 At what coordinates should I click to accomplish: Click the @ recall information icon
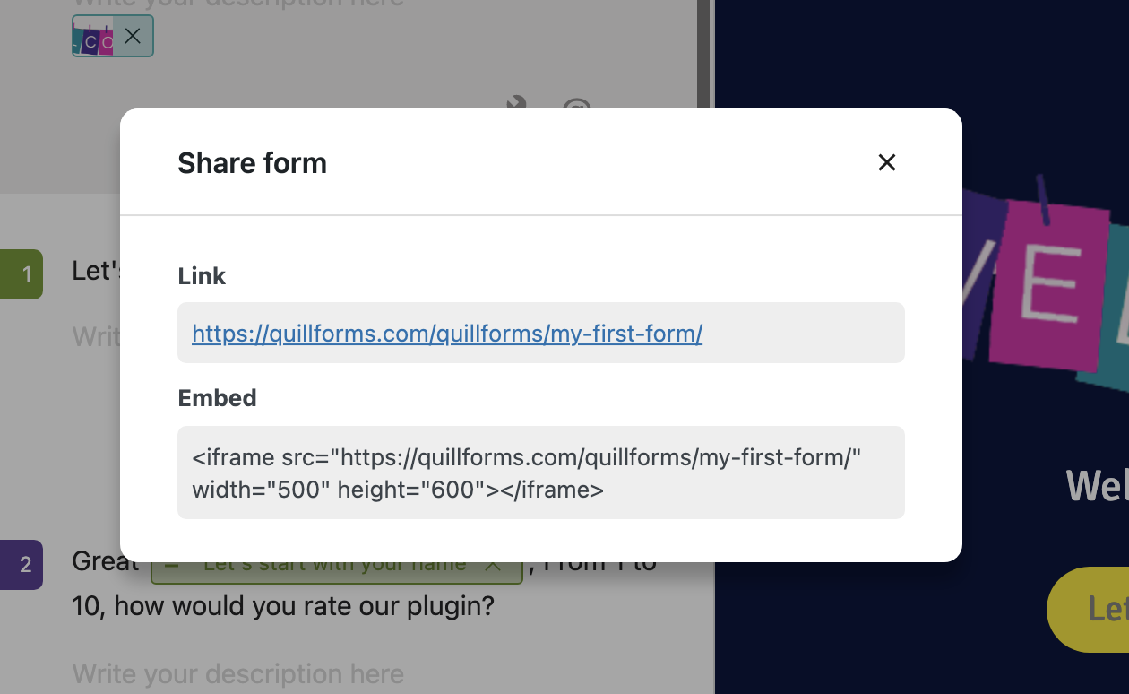tap(576, 104)
